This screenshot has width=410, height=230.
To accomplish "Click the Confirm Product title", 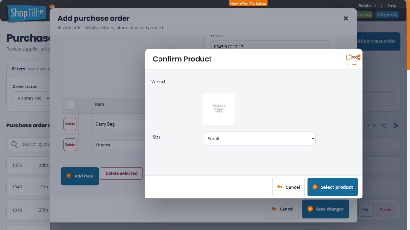I will point(182,59).
